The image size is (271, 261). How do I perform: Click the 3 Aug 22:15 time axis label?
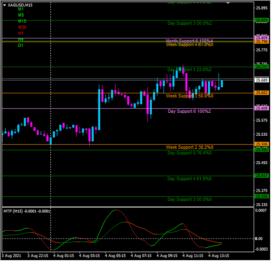[38, 256]
